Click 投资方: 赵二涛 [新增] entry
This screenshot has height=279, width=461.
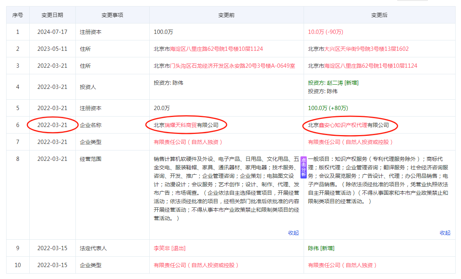(333, 83)
